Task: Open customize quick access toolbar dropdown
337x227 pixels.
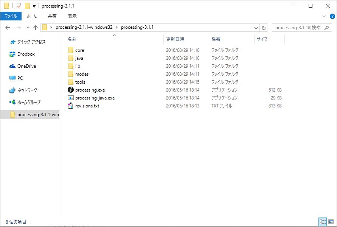Action: [x=34, y=6]
